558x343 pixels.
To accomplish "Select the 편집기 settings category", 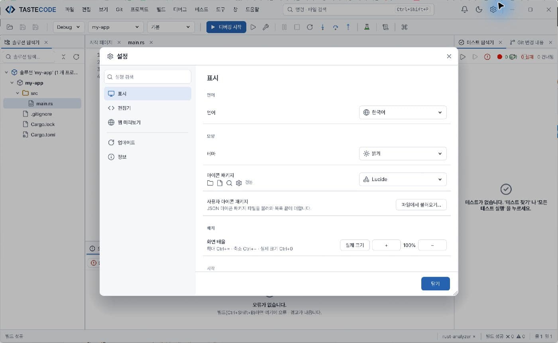I will click(147, 108).
